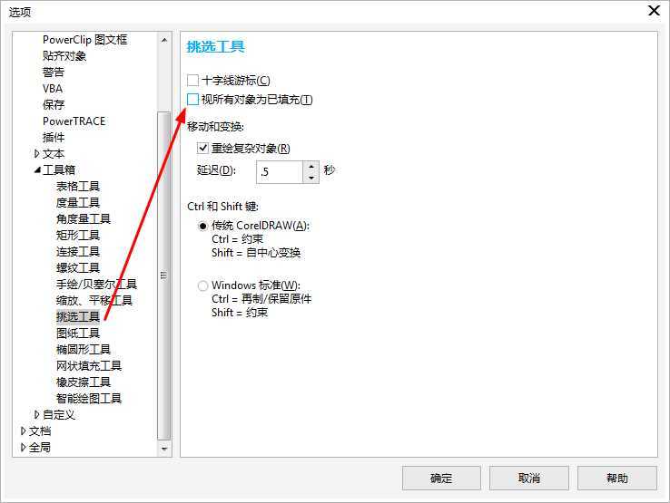Decrease the delay with the down spinner arrow
Screen dimensions: 670x503
[x=311, y=178]
